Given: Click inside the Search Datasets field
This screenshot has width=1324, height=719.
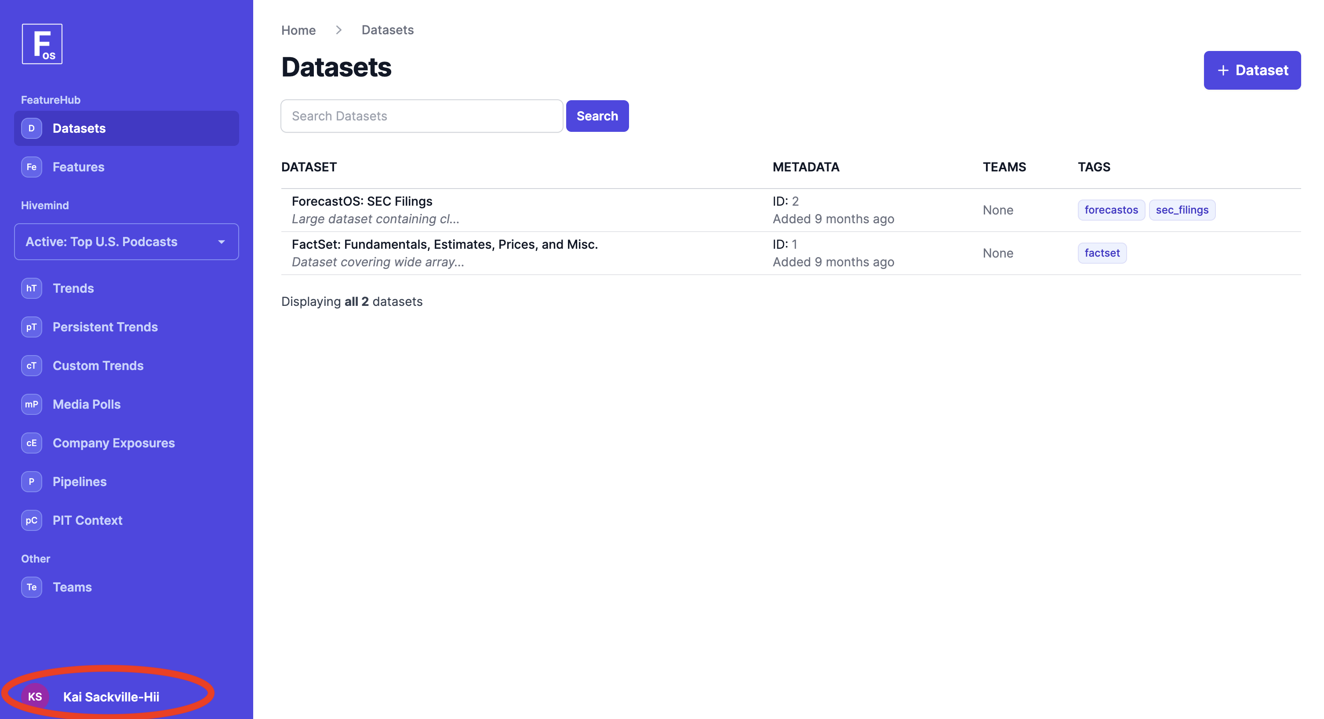Looking at the screenshot, I should coord(422,116).
